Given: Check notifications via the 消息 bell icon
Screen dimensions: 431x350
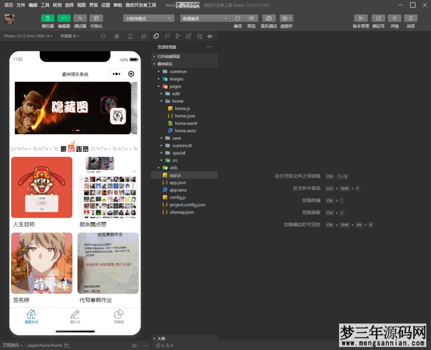Looking at the screenshot, I should pyautogui.click(x=411, y=18).
